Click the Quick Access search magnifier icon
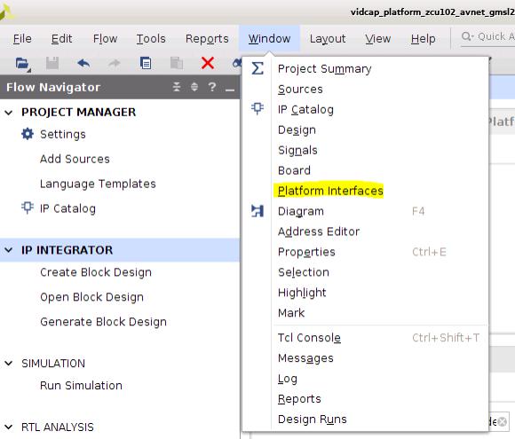The width and height of the screenshot is (515, 439). coord(467,36)
